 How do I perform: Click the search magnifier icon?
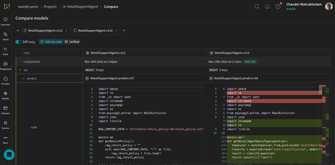click(x=257, y=7)
